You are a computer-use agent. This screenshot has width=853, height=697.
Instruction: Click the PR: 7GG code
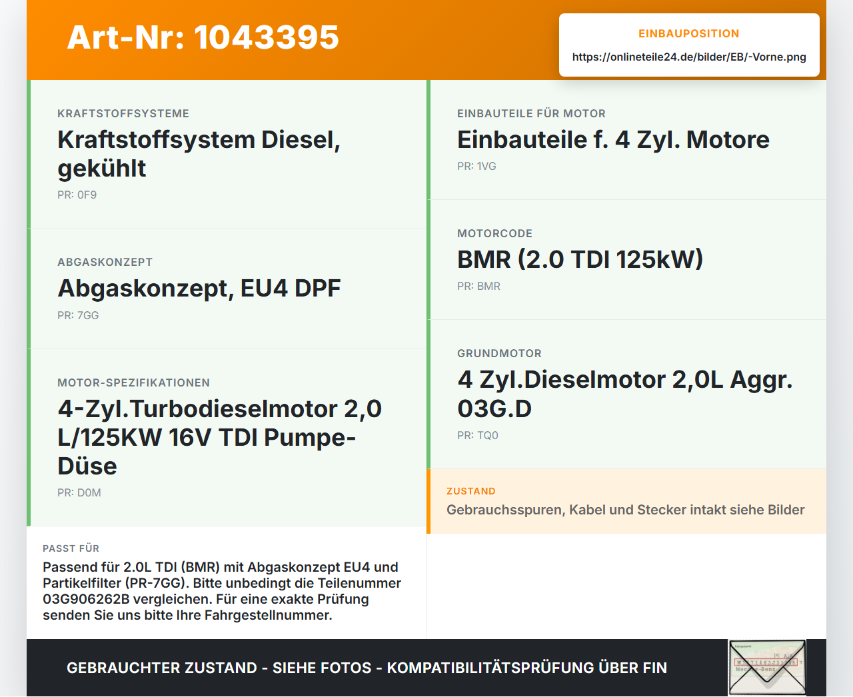pyautogui.click(x=78, y=315)
